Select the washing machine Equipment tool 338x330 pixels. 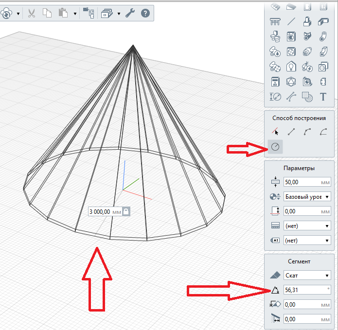tap(291, 36)
